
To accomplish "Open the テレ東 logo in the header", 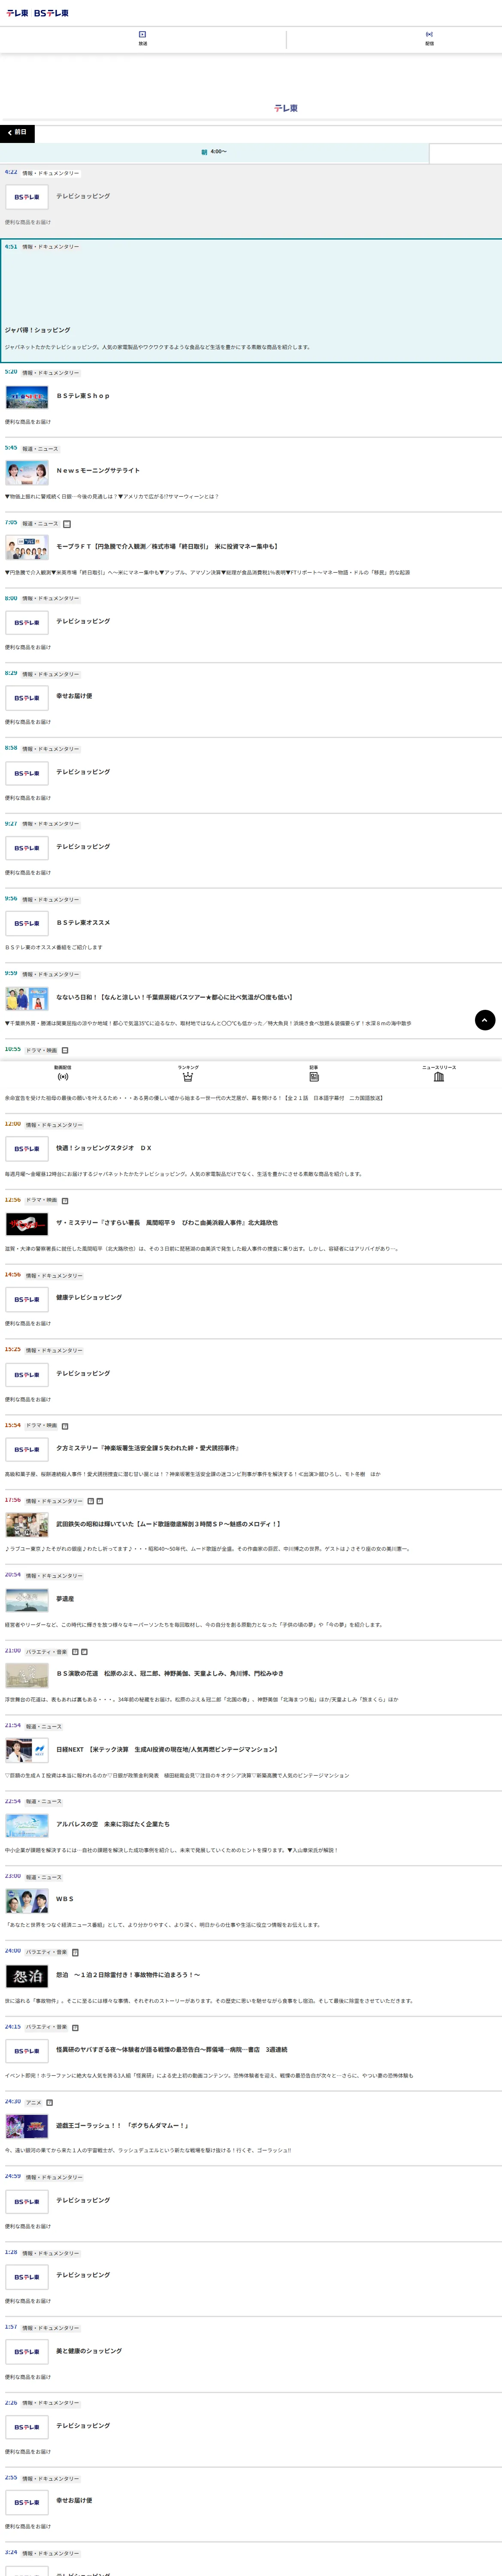I will (17, 13).
